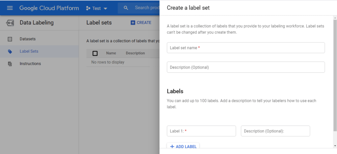This screenshot has height=154, width=337.
Task: Click the "Create a label set" heading
Action: click(188, 8)
